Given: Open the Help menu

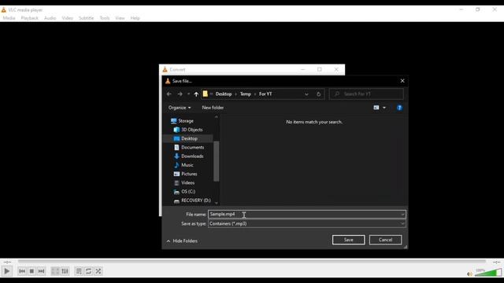Looking at the screenshot, I should click(135, 18).
